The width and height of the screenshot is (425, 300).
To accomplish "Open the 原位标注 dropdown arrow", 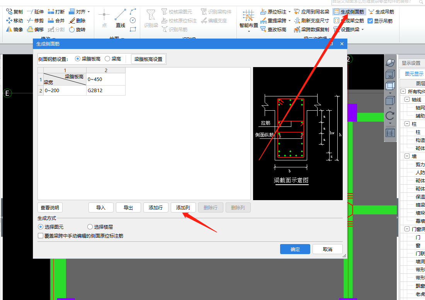I will (289, 12).
